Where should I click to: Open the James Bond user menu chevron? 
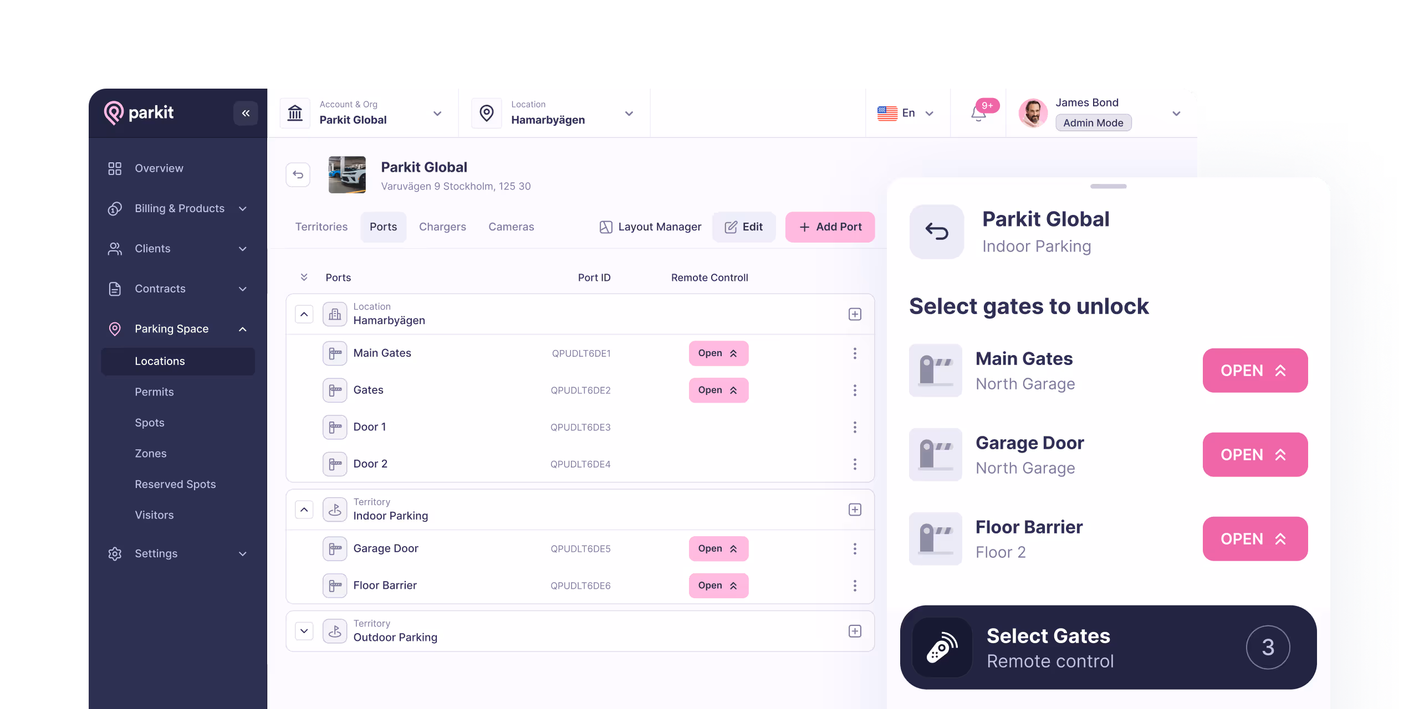click(1176, 114)
